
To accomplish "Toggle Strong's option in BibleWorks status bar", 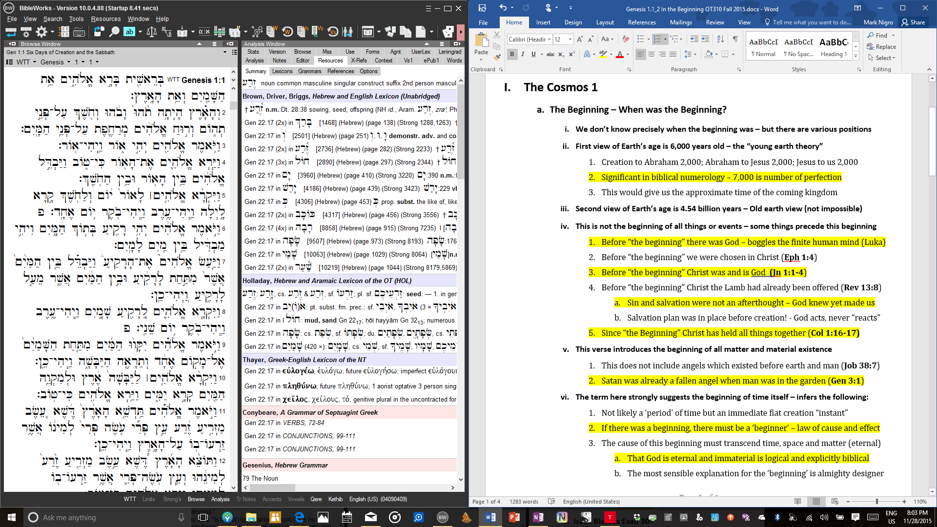I will pos(172,499).
